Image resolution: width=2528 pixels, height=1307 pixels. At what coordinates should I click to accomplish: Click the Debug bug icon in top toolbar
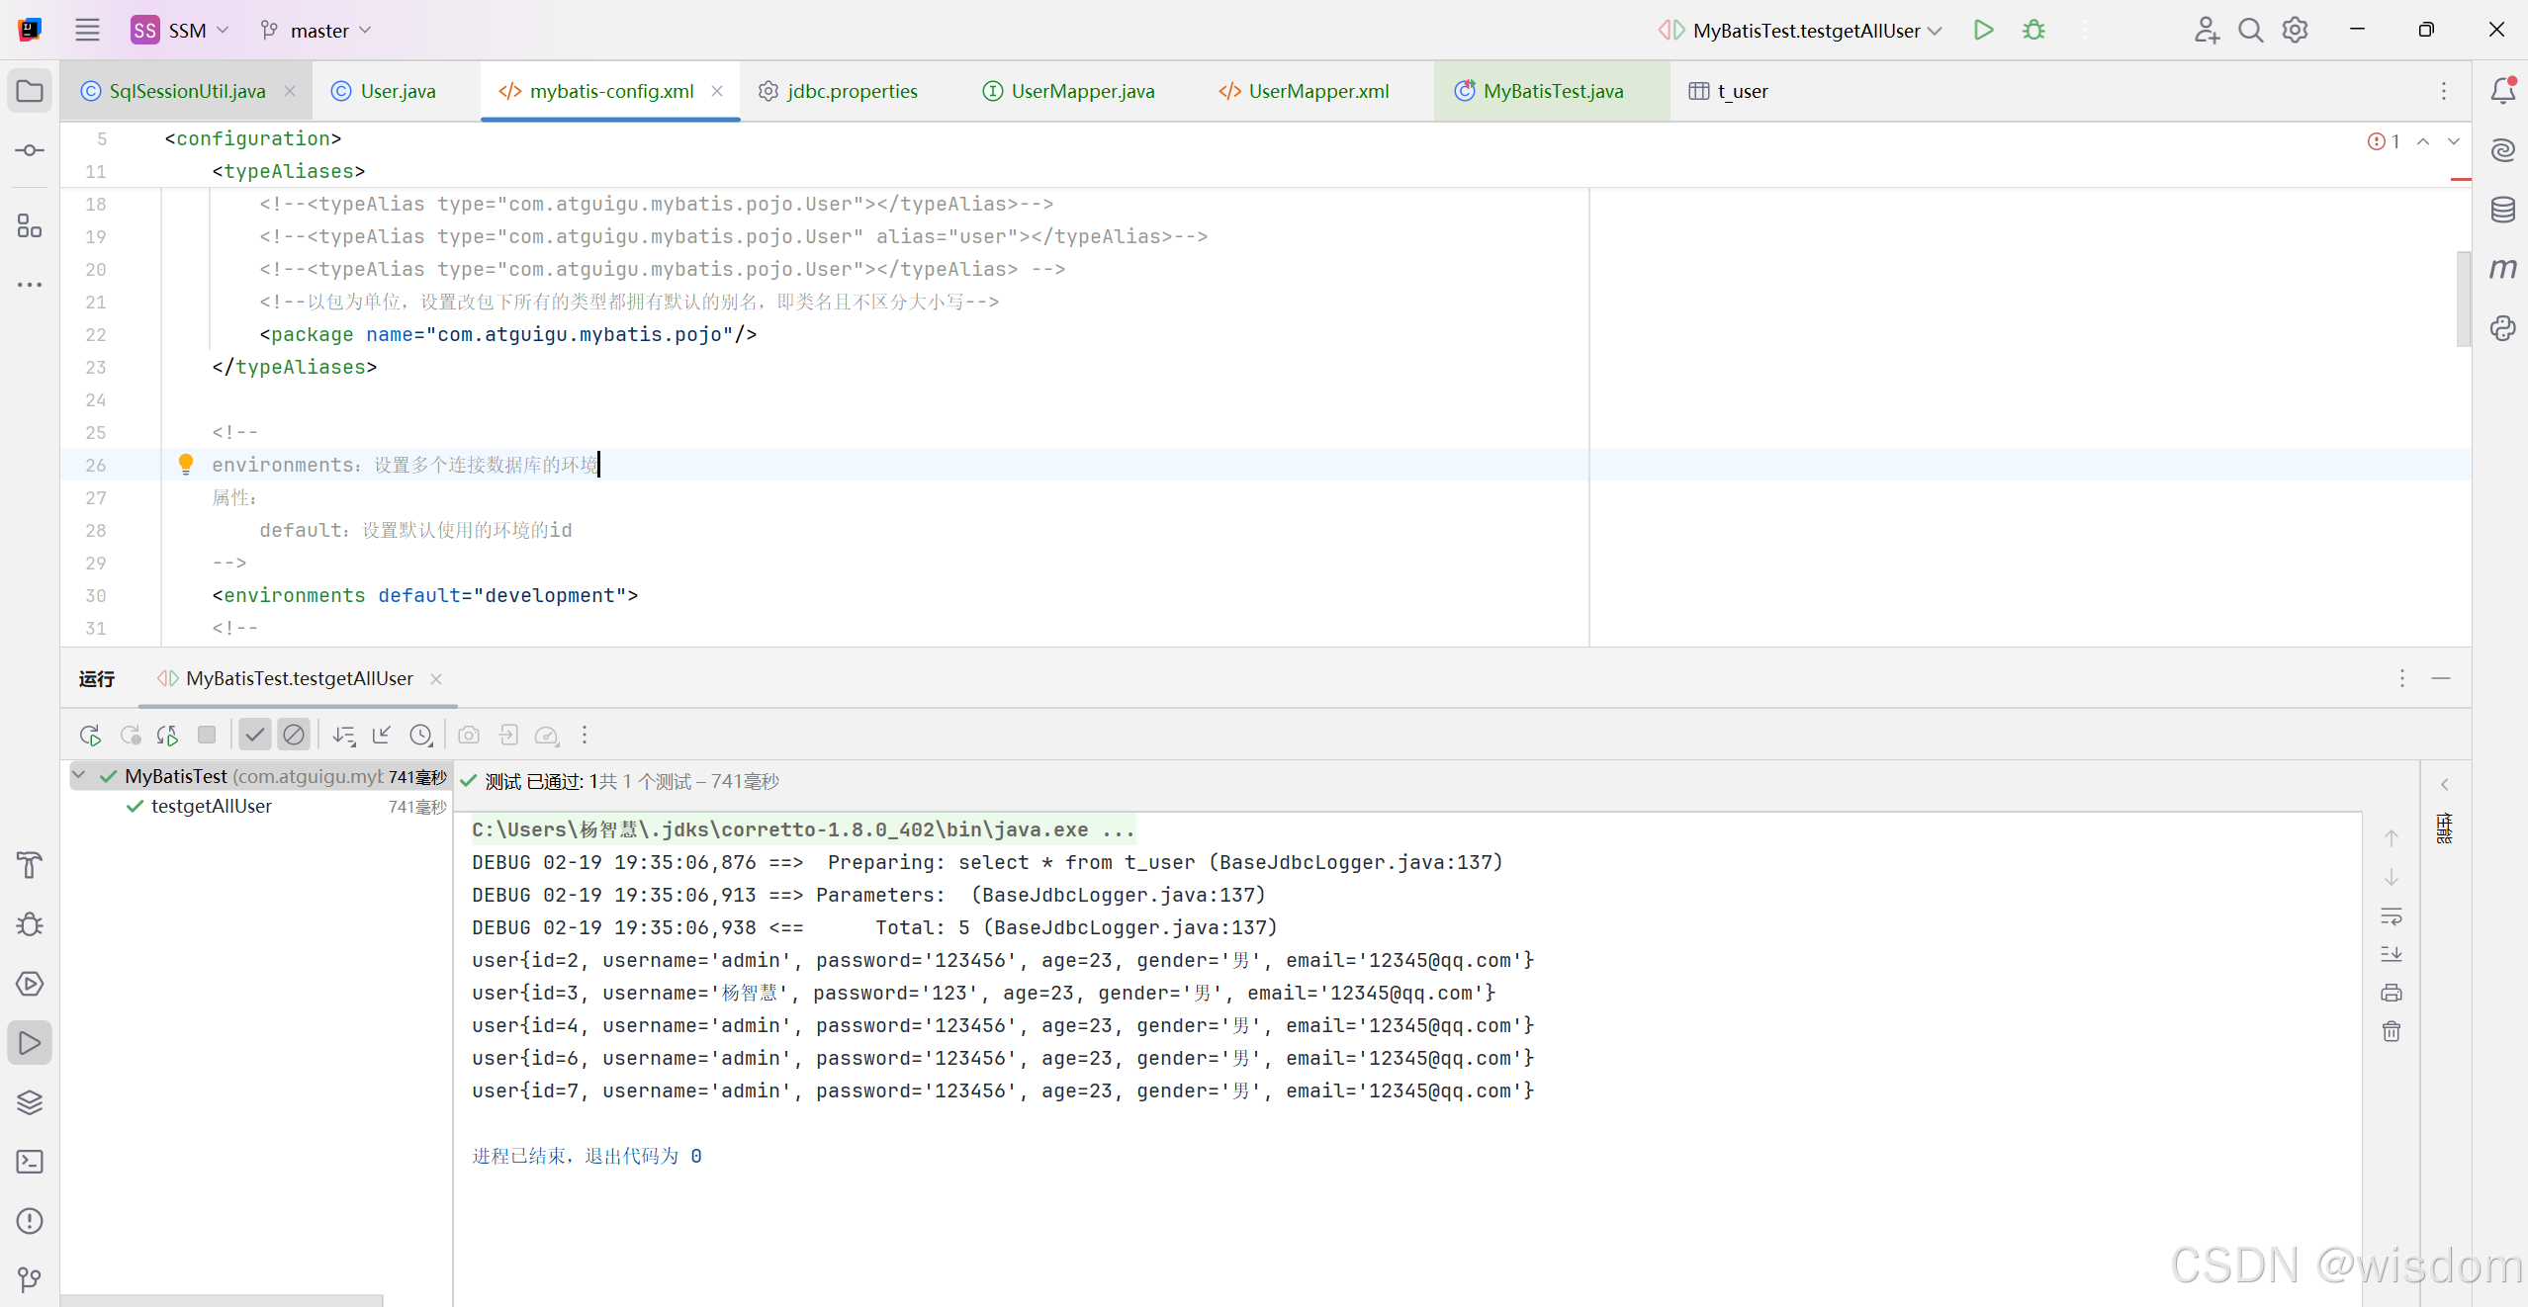click(x=2033, y=31)
